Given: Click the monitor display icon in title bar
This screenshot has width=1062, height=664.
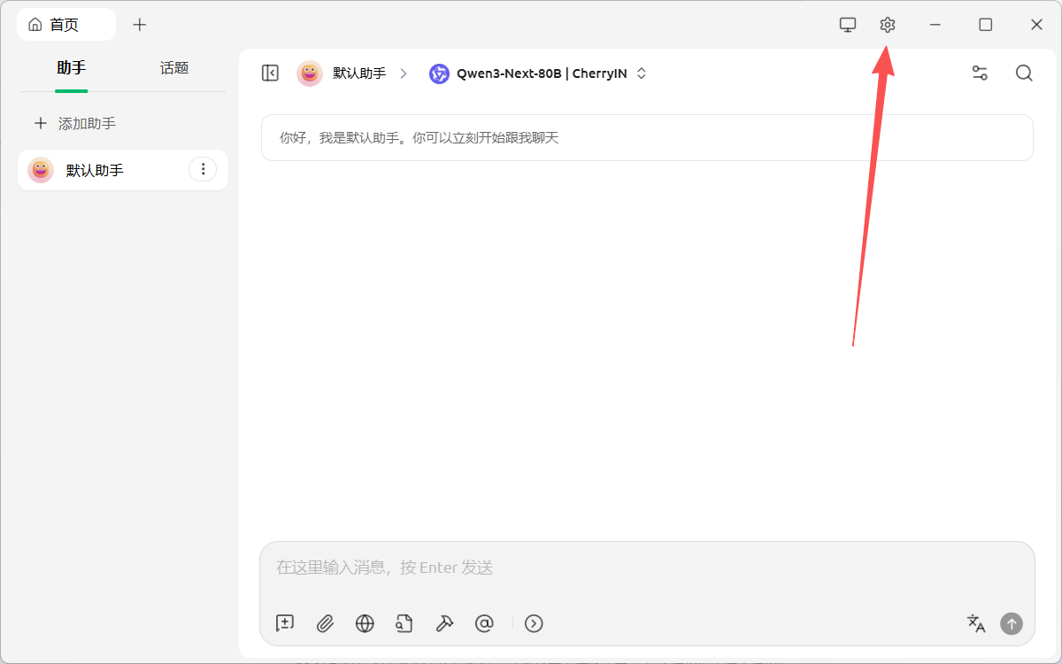Looking at the screenshot, I should pos(848,25).
